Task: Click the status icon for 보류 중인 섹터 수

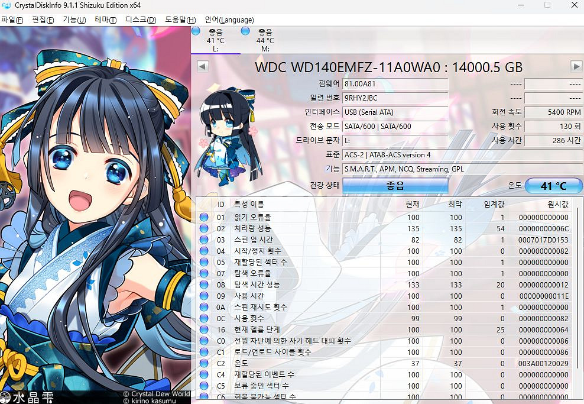Action: pyautogui.click(x=204, y=385)
